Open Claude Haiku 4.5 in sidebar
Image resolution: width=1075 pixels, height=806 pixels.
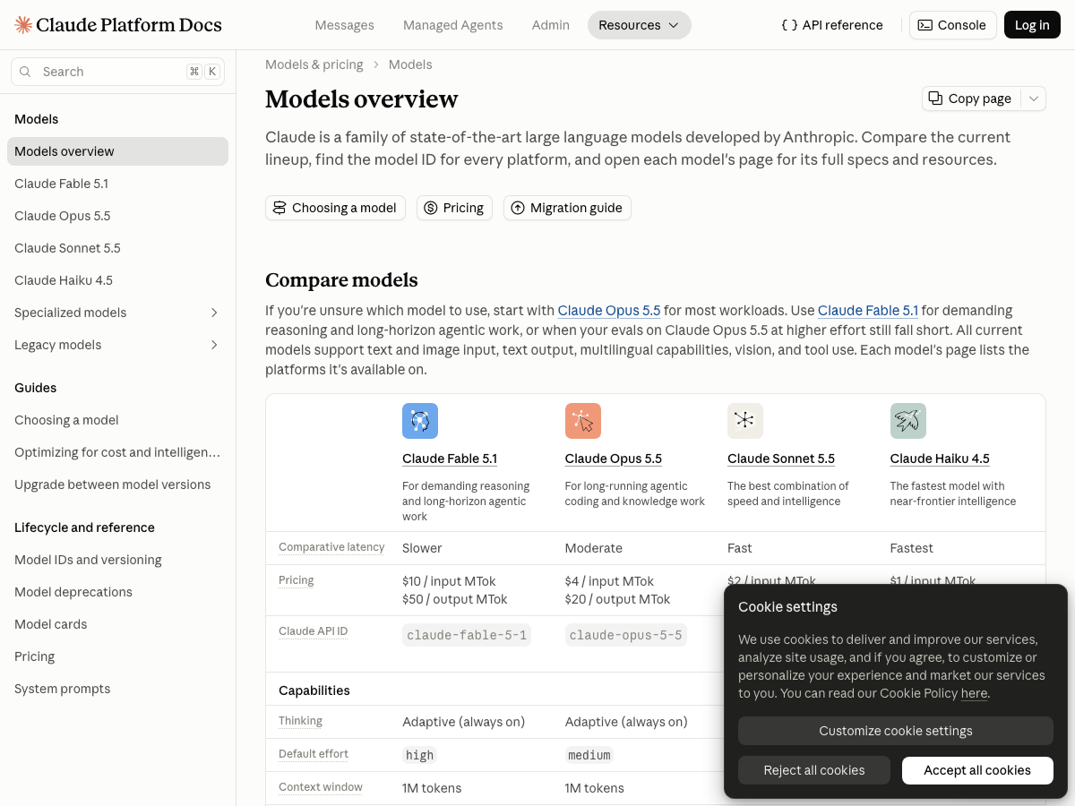(117, 280)
